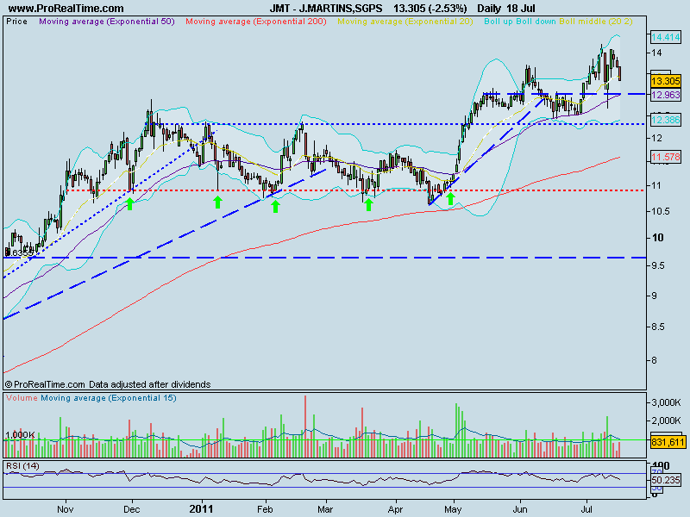Select the Boll down legend entry
The image size is (690, 517).
click(x=536, y=21)
